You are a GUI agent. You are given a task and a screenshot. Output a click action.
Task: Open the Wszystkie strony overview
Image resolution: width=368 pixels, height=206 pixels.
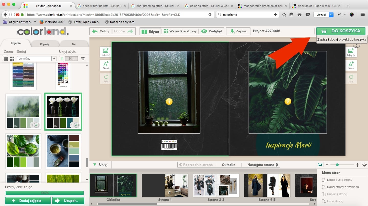click(x=180, y=31)
